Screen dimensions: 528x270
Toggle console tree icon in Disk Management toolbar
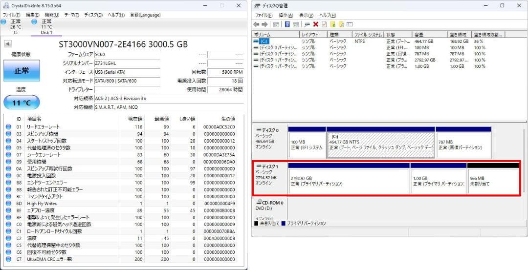[276, 24]
